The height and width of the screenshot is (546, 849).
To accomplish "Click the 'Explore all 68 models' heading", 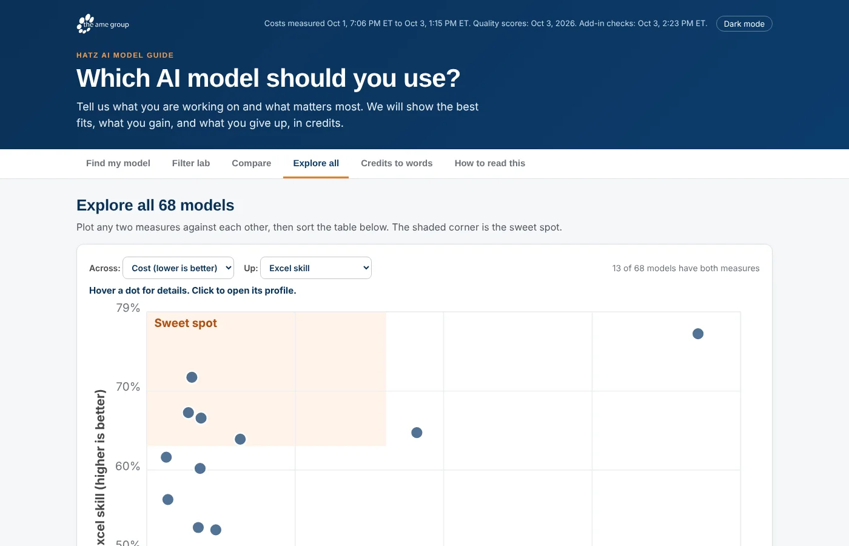I will (155, 205).
